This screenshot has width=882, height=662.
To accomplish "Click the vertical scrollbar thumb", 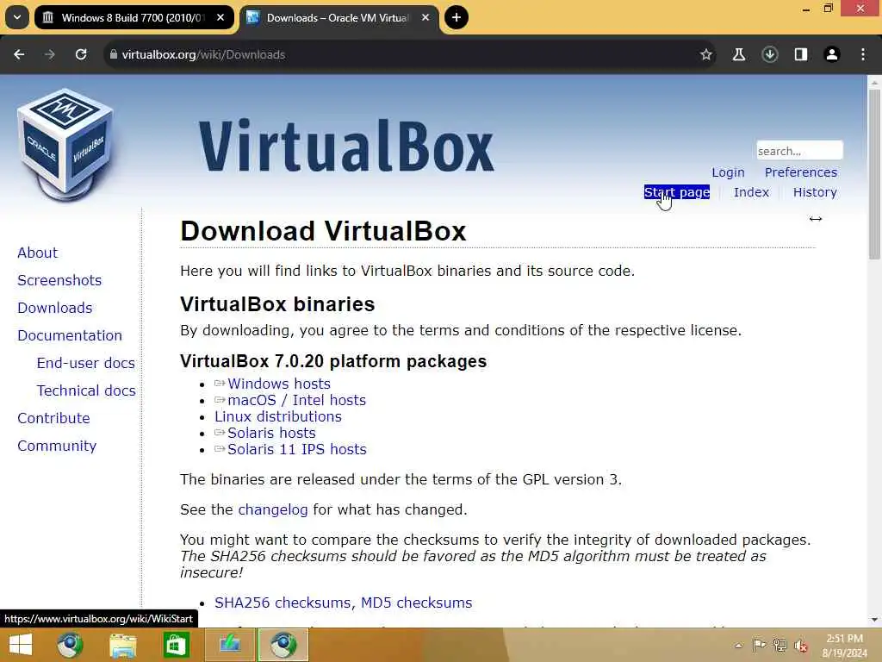I will click(x=874, y=174).
